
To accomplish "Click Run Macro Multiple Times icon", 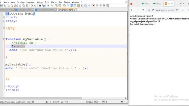I will pyautogui.click(x=104, y=6).
